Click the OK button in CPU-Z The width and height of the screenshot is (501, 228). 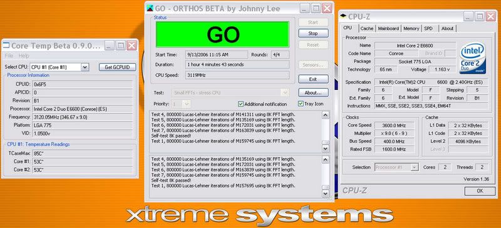(x=480, y=191)
